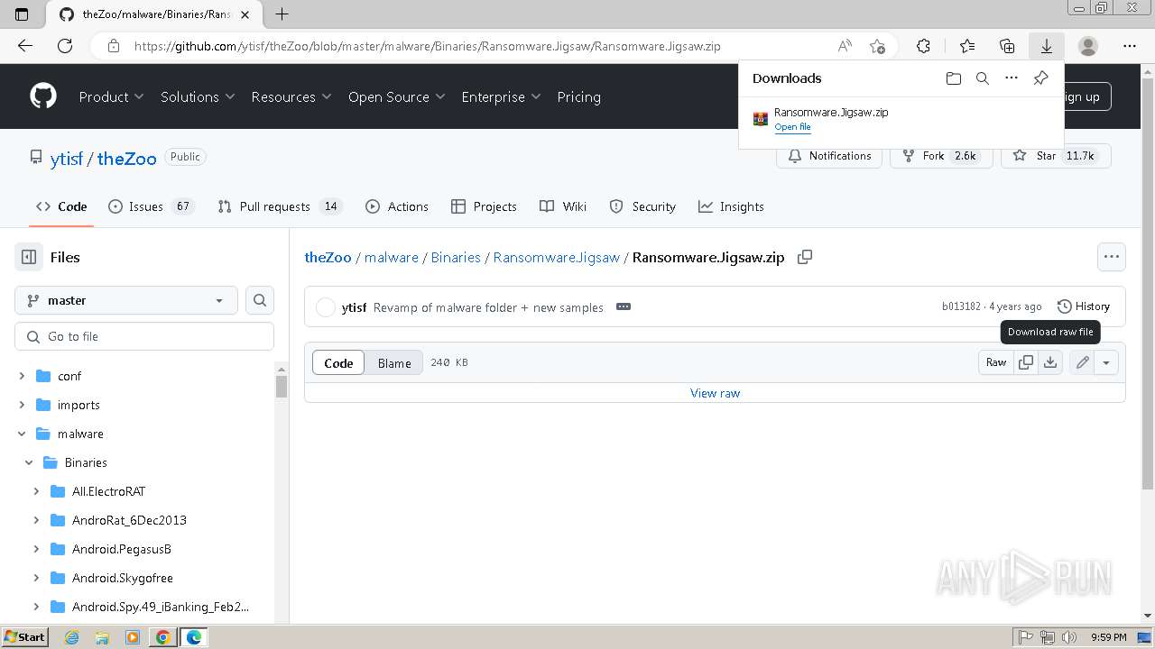Collapse the Binaries folder
Image resolution: width=1155 pixels, height=649 pixels.
tap(29, 462)
